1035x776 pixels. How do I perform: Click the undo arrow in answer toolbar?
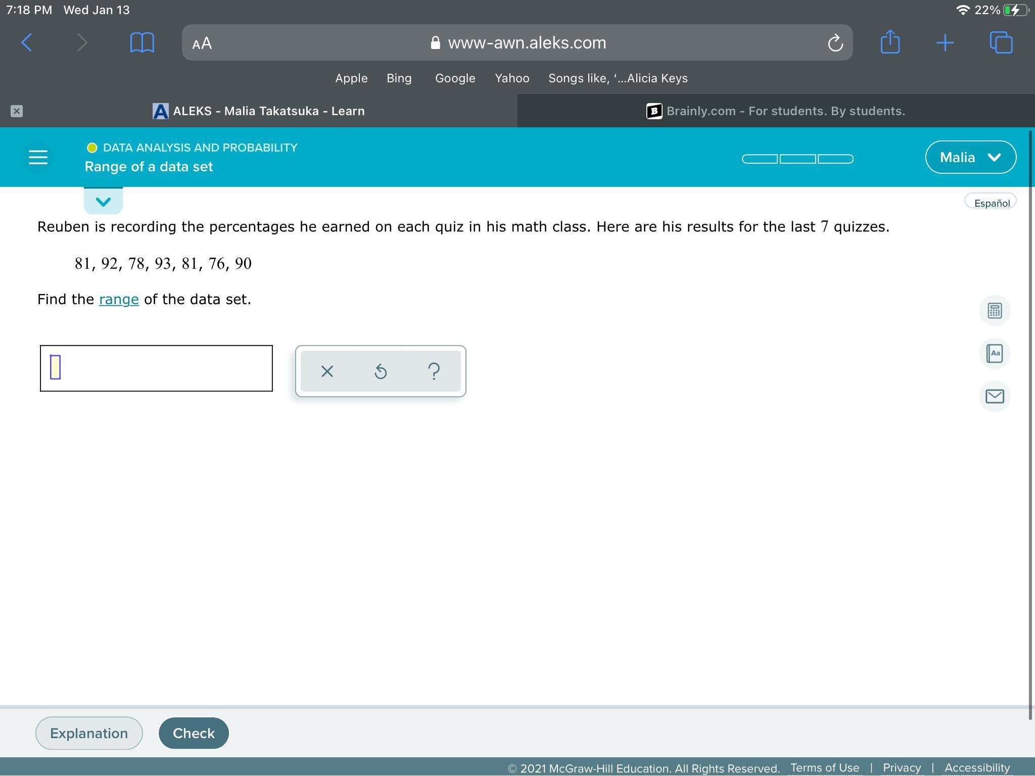(x=381, y=371)
